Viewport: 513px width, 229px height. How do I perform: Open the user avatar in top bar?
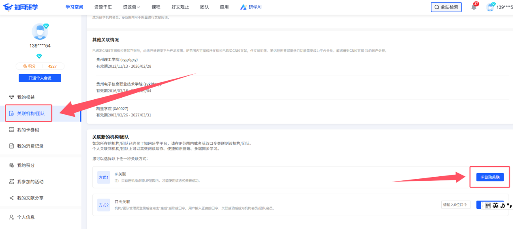491,7
